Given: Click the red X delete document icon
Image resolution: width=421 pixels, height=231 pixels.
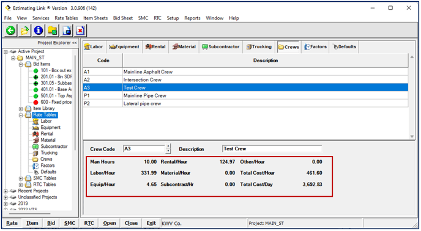Looking at the screenshot, I should [80, 31].
